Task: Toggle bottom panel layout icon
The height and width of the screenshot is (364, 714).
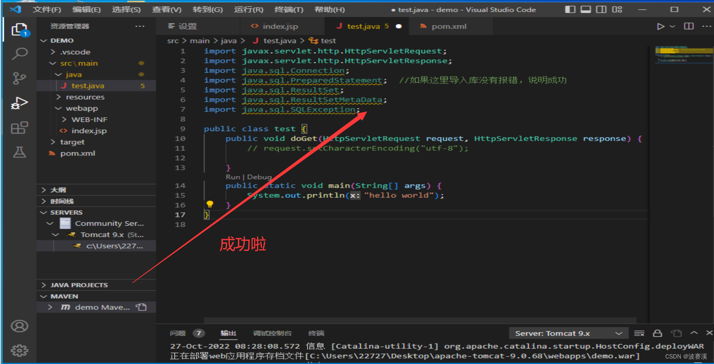Action: pos(586,9)
